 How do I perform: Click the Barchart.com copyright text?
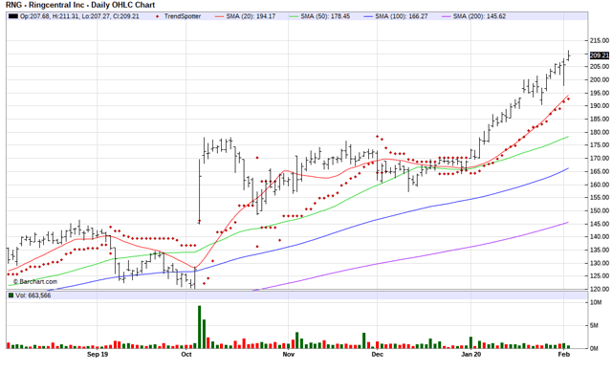click(x=35, y=281)
